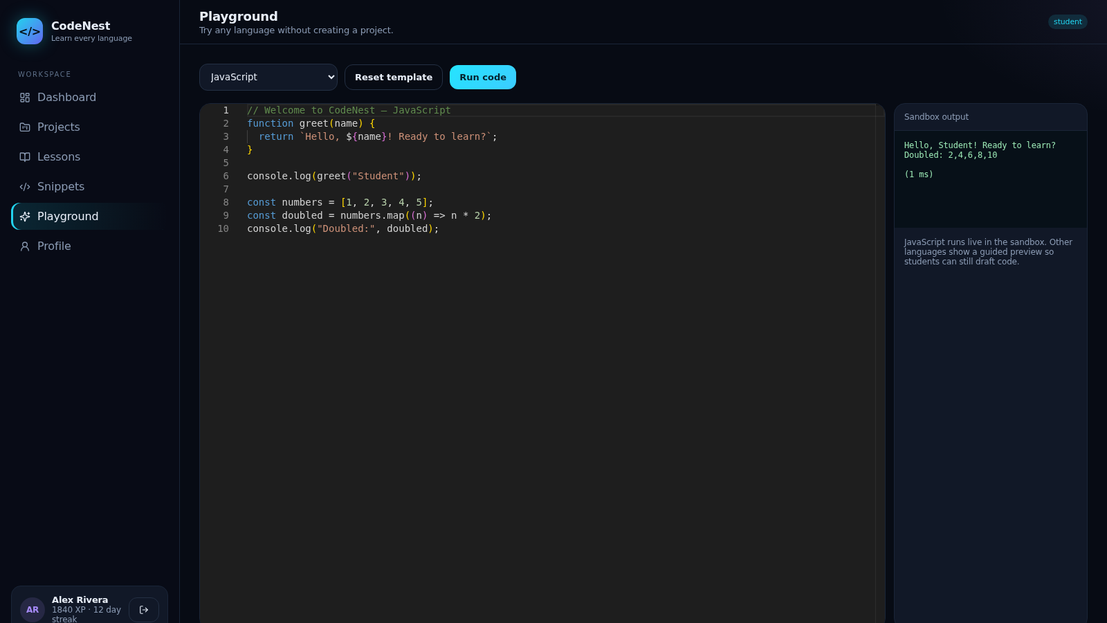Click the return template string line
The width and height of the screenshot is (1107, 623).
378,137
